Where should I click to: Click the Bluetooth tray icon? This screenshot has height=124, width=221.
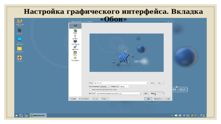pyautogui.click(x=184, y=115)
